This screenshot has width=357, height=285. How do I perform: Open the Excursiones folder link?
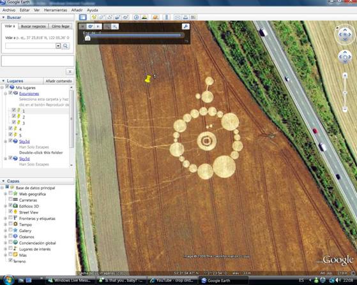(29, 94)
